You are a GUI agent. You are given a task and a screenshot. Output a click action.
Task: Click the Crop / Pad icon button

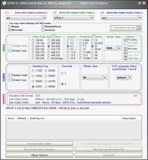coord(126,55)
